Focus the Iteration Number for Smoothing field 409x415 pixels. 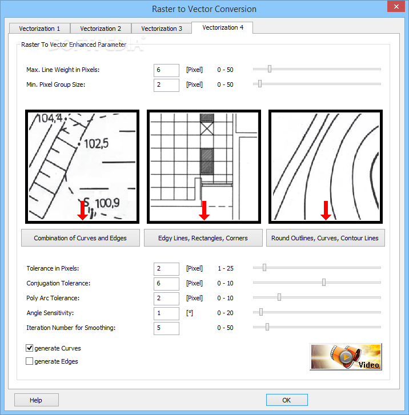pyautogui.click(x=166, y=328)
